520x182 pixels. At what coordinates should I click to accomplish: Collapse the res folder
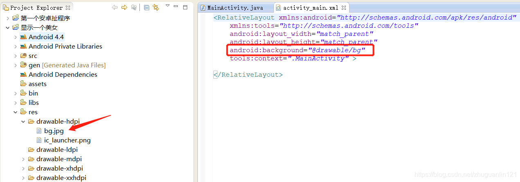click(x=15, y=112)
